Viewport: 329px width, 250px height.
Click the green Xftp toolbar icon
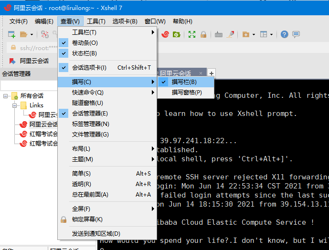pyautogui.click(x=177, y=34)
